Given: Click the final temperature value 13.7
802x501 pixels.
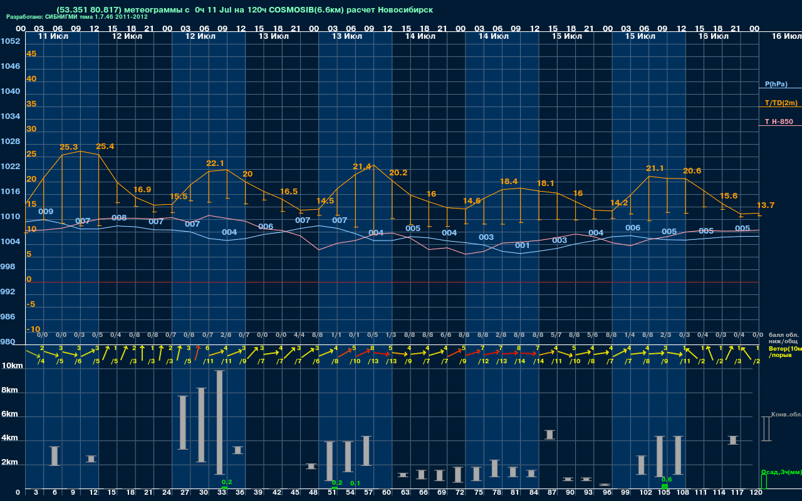Looking at the screenshot, I should click(766, 205).
